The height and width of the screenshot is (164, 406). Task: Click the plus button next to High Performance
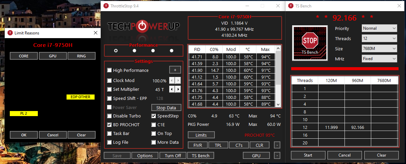[x=175, y=70]
